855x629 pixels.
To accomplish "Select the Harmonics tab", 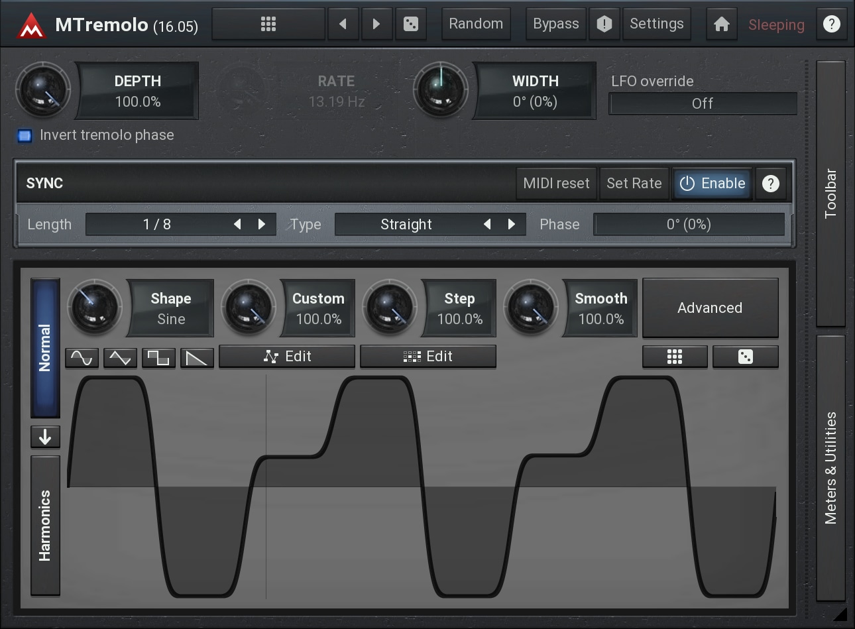I will click(x=45, y=526).
